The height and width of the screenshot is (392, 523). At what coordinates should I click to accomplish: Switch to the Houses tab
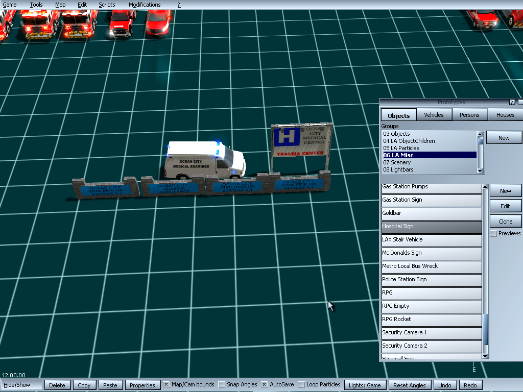click(x=505, y=115)
